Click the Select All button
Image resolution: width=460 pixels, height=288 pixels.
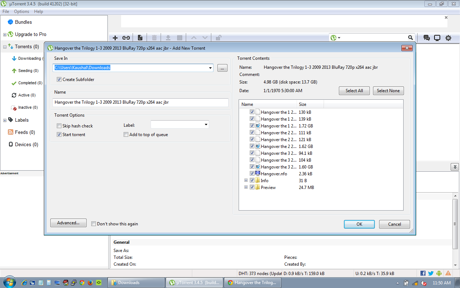354,91
